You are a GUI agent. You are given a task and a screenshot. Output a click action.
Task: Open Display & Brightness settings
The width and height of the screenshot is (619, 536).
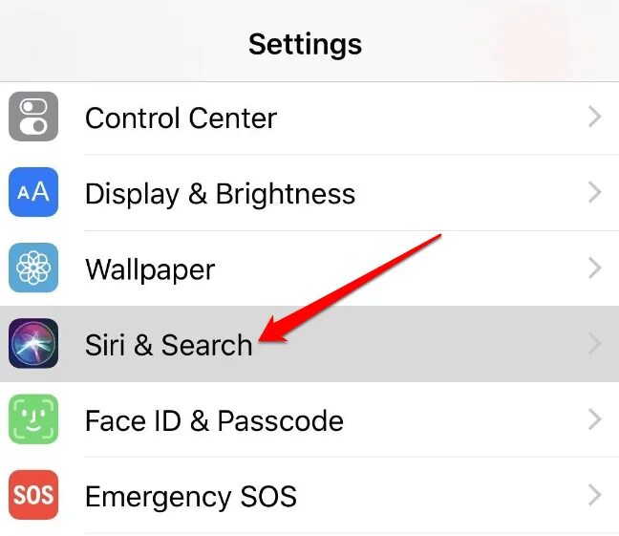tap(309, 192)
